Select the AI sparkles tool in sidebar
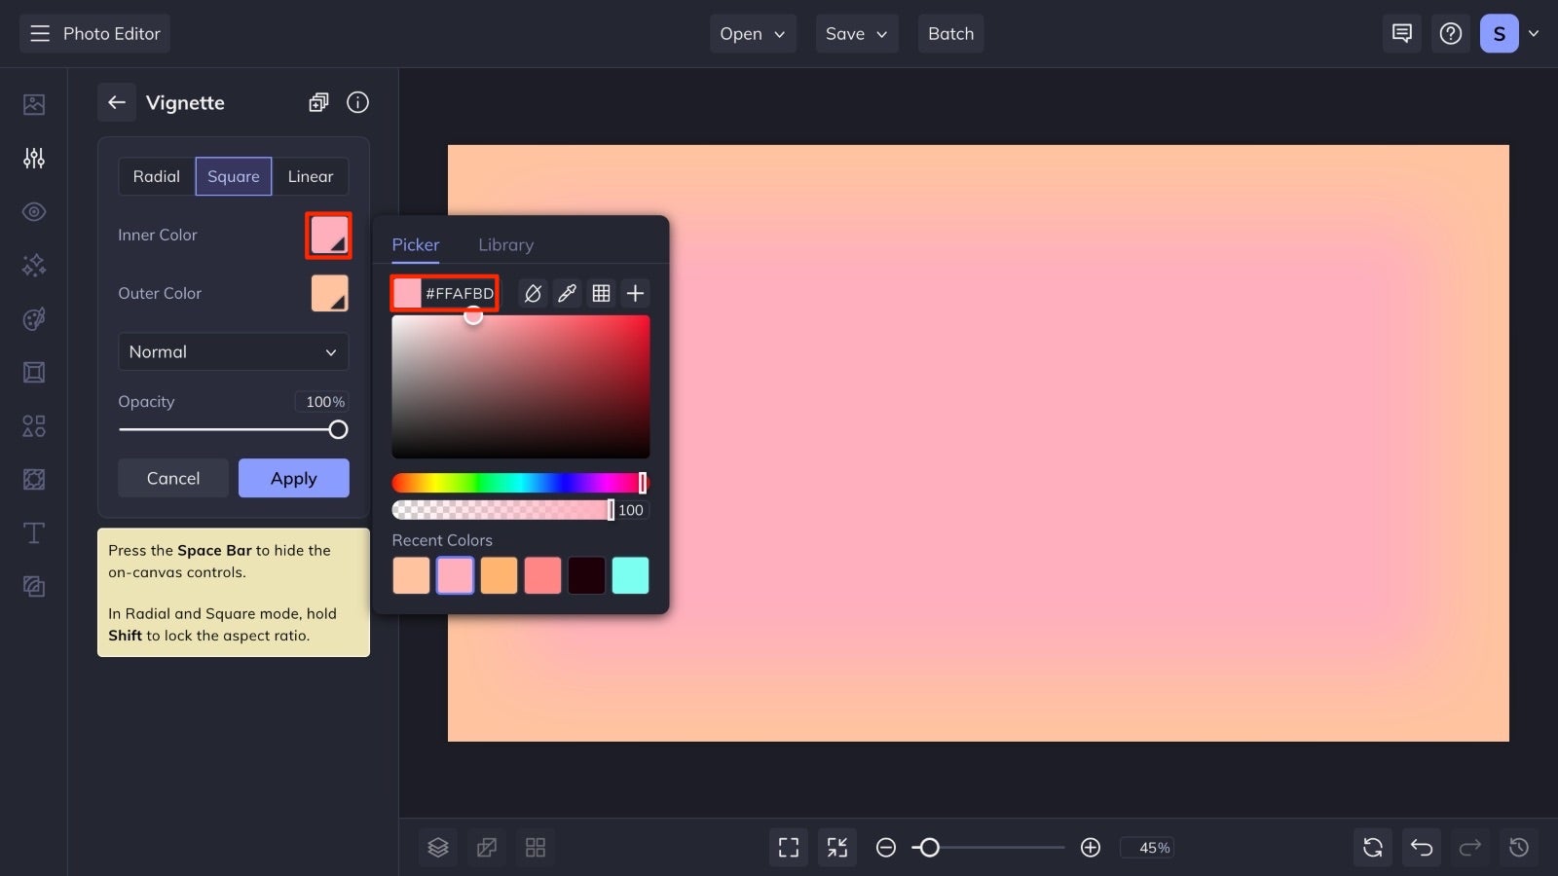 pyautogui.click(x=33, y=265)
